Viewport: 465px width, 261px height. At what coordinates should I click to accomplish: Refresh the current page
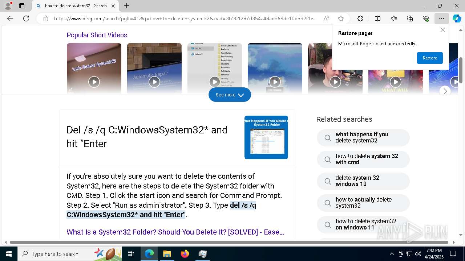click(26, 18)
